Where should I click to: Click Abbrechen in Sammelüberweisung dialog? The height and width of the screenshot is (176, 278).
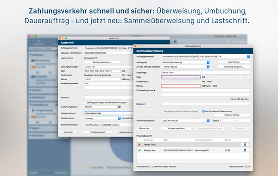(x=144, y=128)
